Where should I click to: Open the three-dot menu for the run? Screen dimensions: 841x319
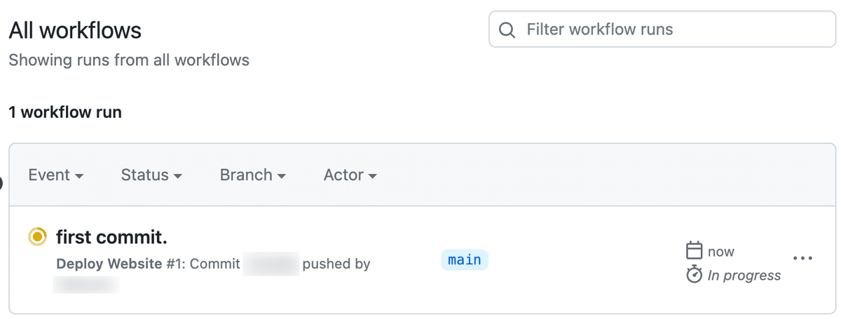(802, 259)
